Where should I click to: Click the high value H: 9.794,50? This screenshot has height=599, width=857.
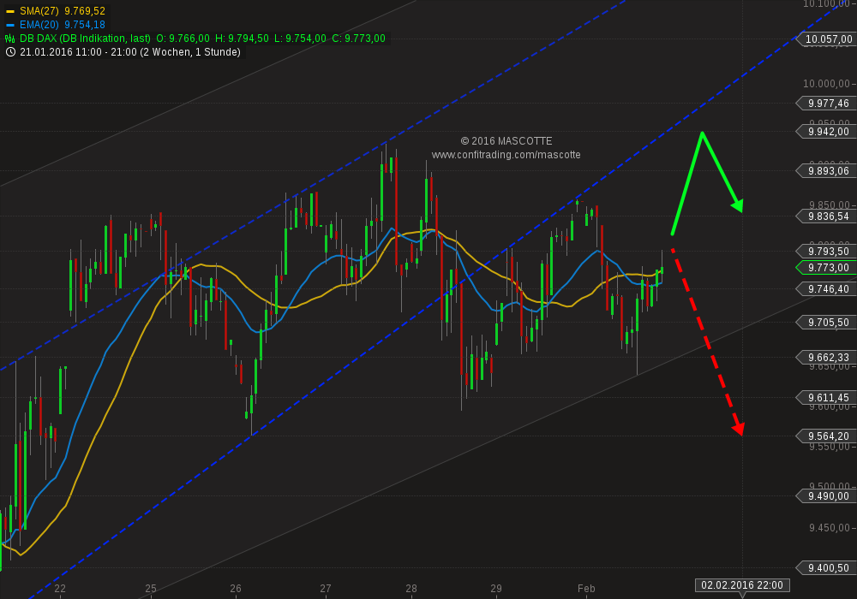click(x=242, y=39)
